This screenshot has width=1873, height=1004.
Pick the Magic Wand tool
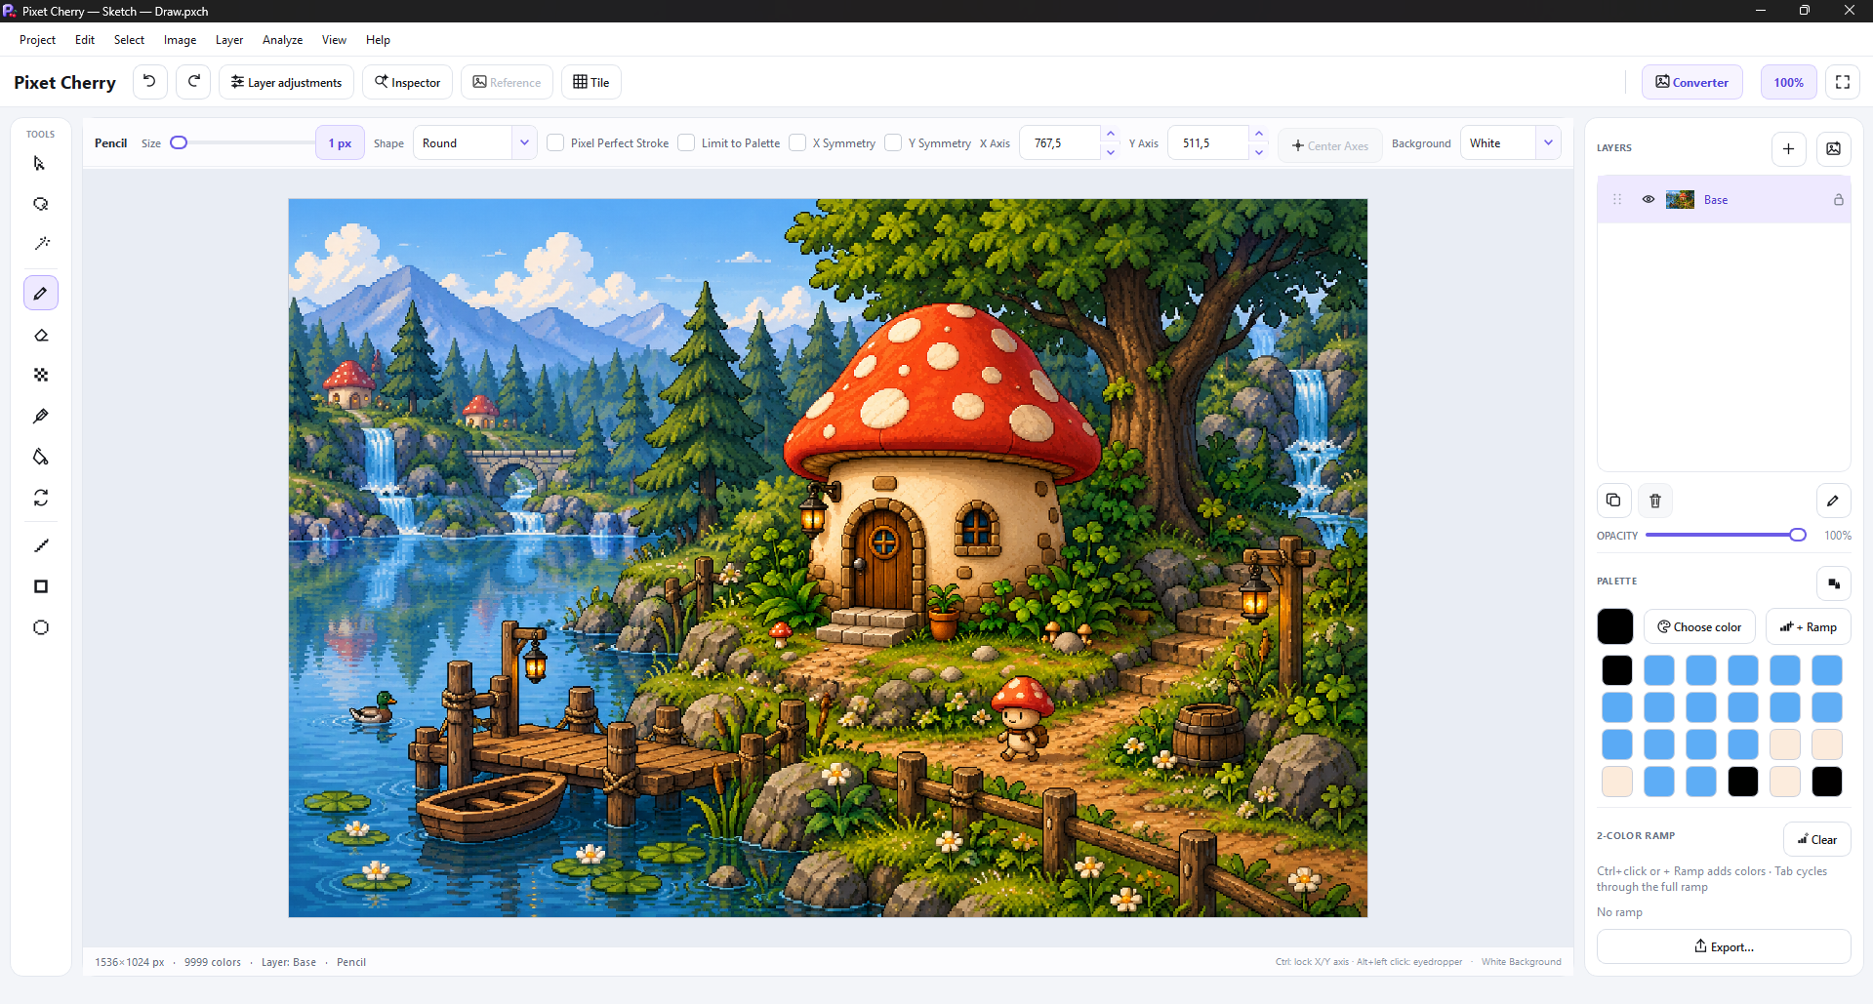click(x=41, y=244)
